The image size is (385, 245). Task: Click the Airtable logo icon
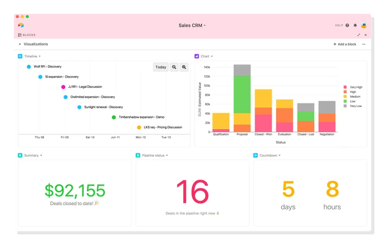click(x=21, y=25)
